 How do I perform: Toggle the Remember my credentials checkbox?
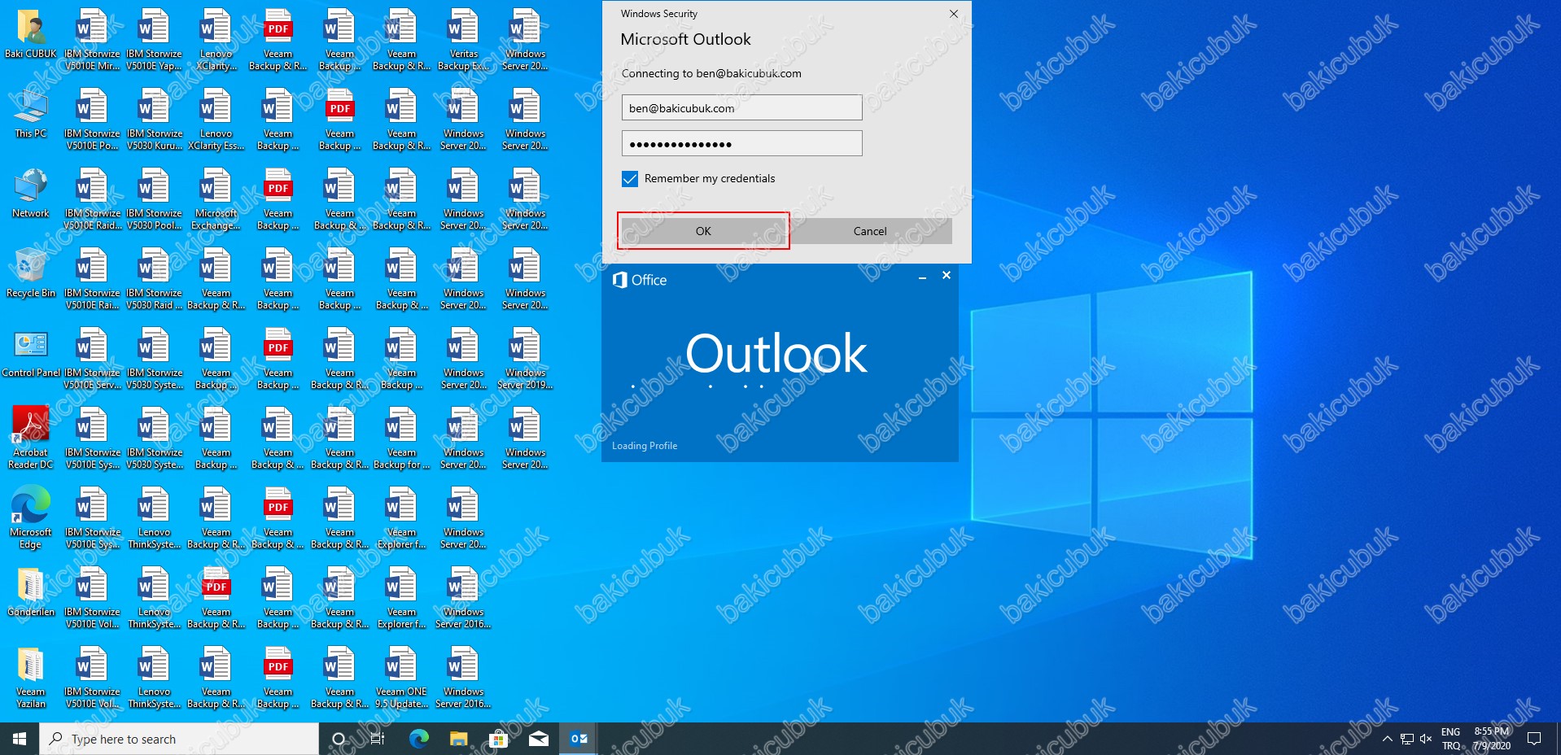630,179
